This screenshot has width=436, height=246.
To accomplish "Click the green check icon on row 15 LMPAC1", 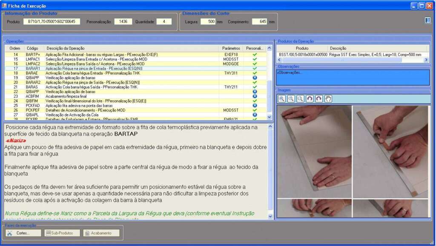I will pyautogui.click(x=255, y=59).
